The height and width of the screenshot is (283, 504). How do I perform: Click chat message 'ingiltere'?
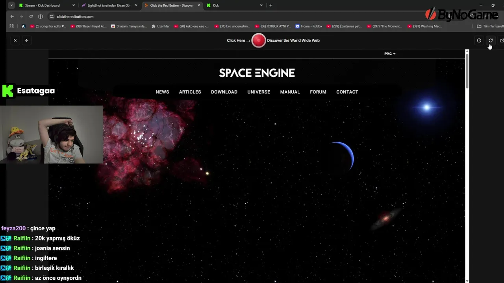pyautogui.click(x=46, y=258)
